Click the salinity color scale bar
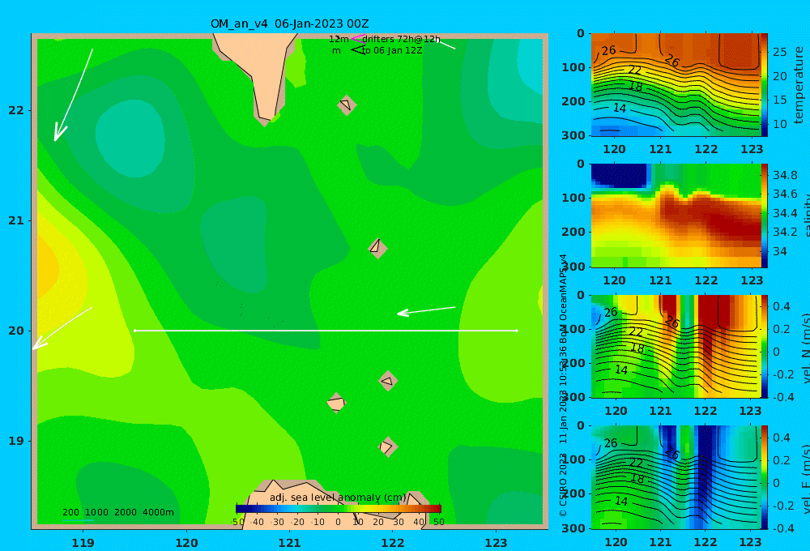Viewport: 810px width, 551px height. [764, 216]
